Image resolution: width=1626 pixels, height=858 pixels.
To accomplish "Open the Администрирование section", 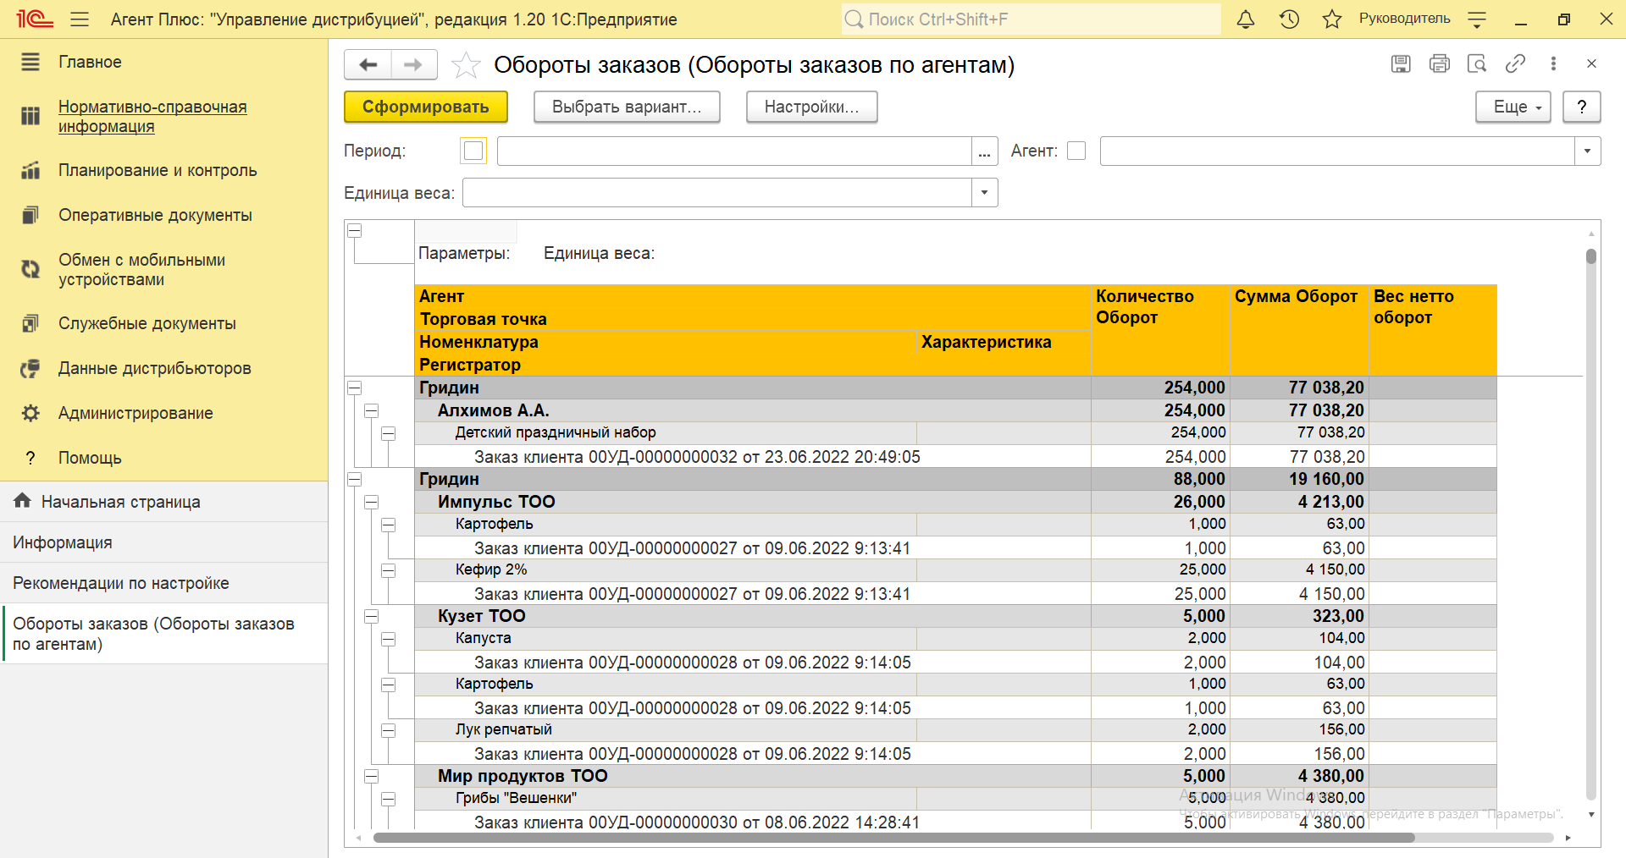I will click(x=135, y=413).
